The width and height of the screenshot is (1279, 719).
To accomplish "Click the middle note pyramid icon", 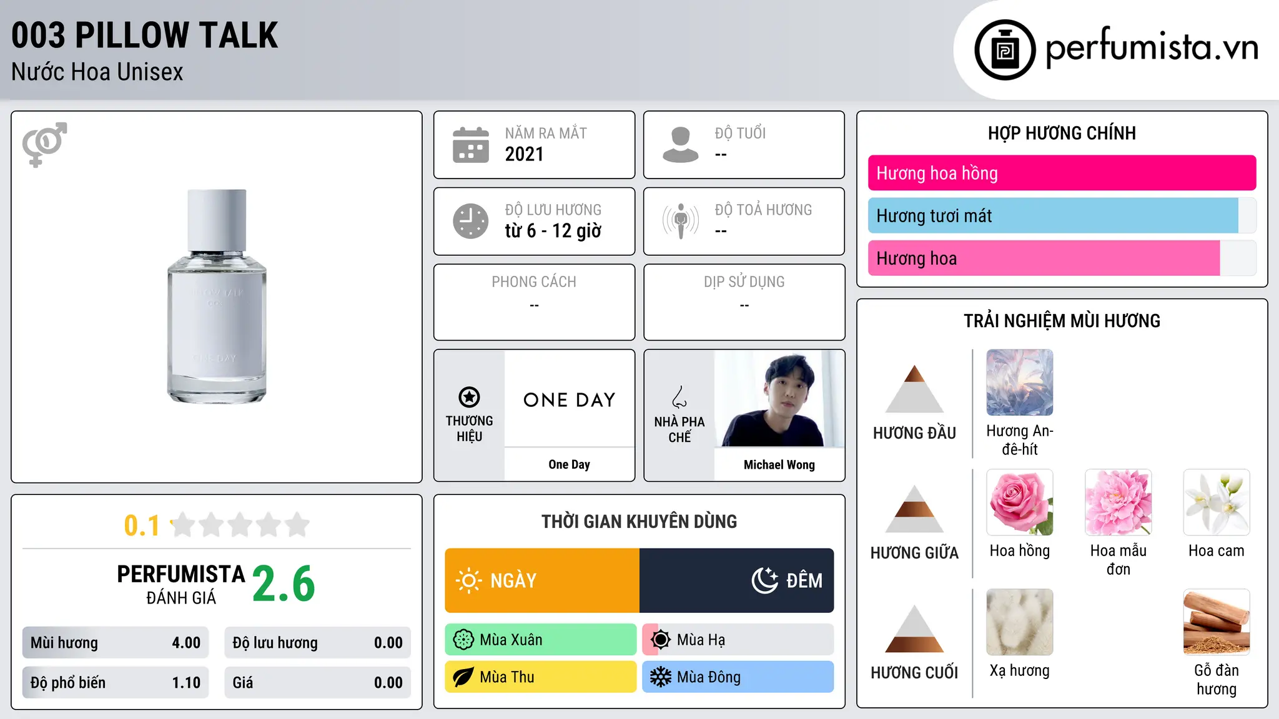I will (x=914, y=509).
